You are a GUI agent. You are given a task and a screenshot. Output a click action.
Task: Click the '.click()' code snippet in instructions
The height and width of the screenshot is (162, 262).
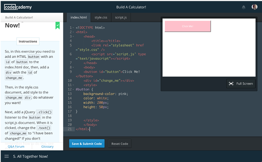coord(44,112)
